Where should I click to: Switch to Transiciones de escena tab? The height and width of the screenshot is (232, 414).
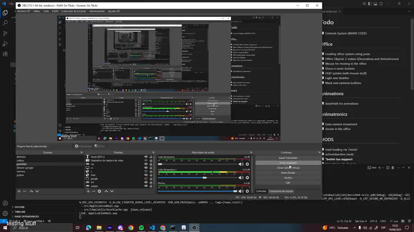coord(281,192)
